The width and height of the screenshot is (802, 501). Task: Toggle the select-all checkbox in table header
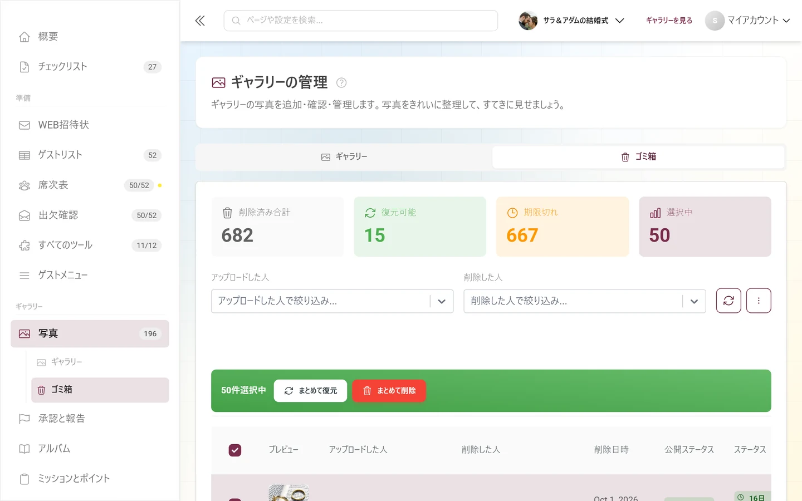point(235,450)
